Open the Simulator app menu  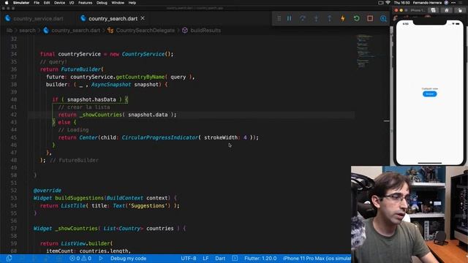pyautogui.click(x=21, y=3)
